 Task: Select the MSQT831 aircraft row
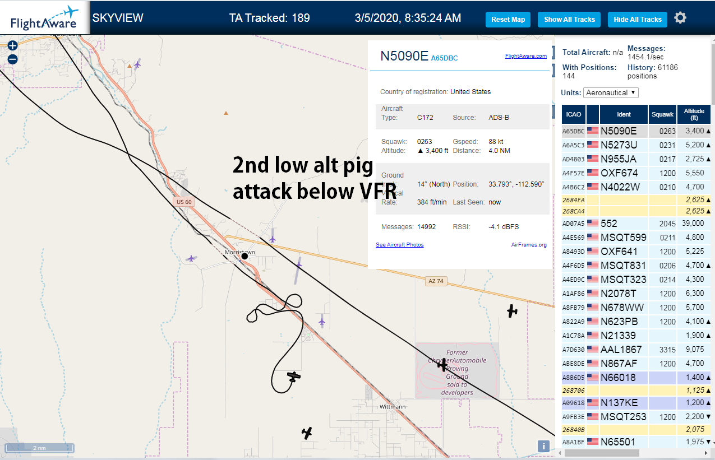tap(636, 266)
